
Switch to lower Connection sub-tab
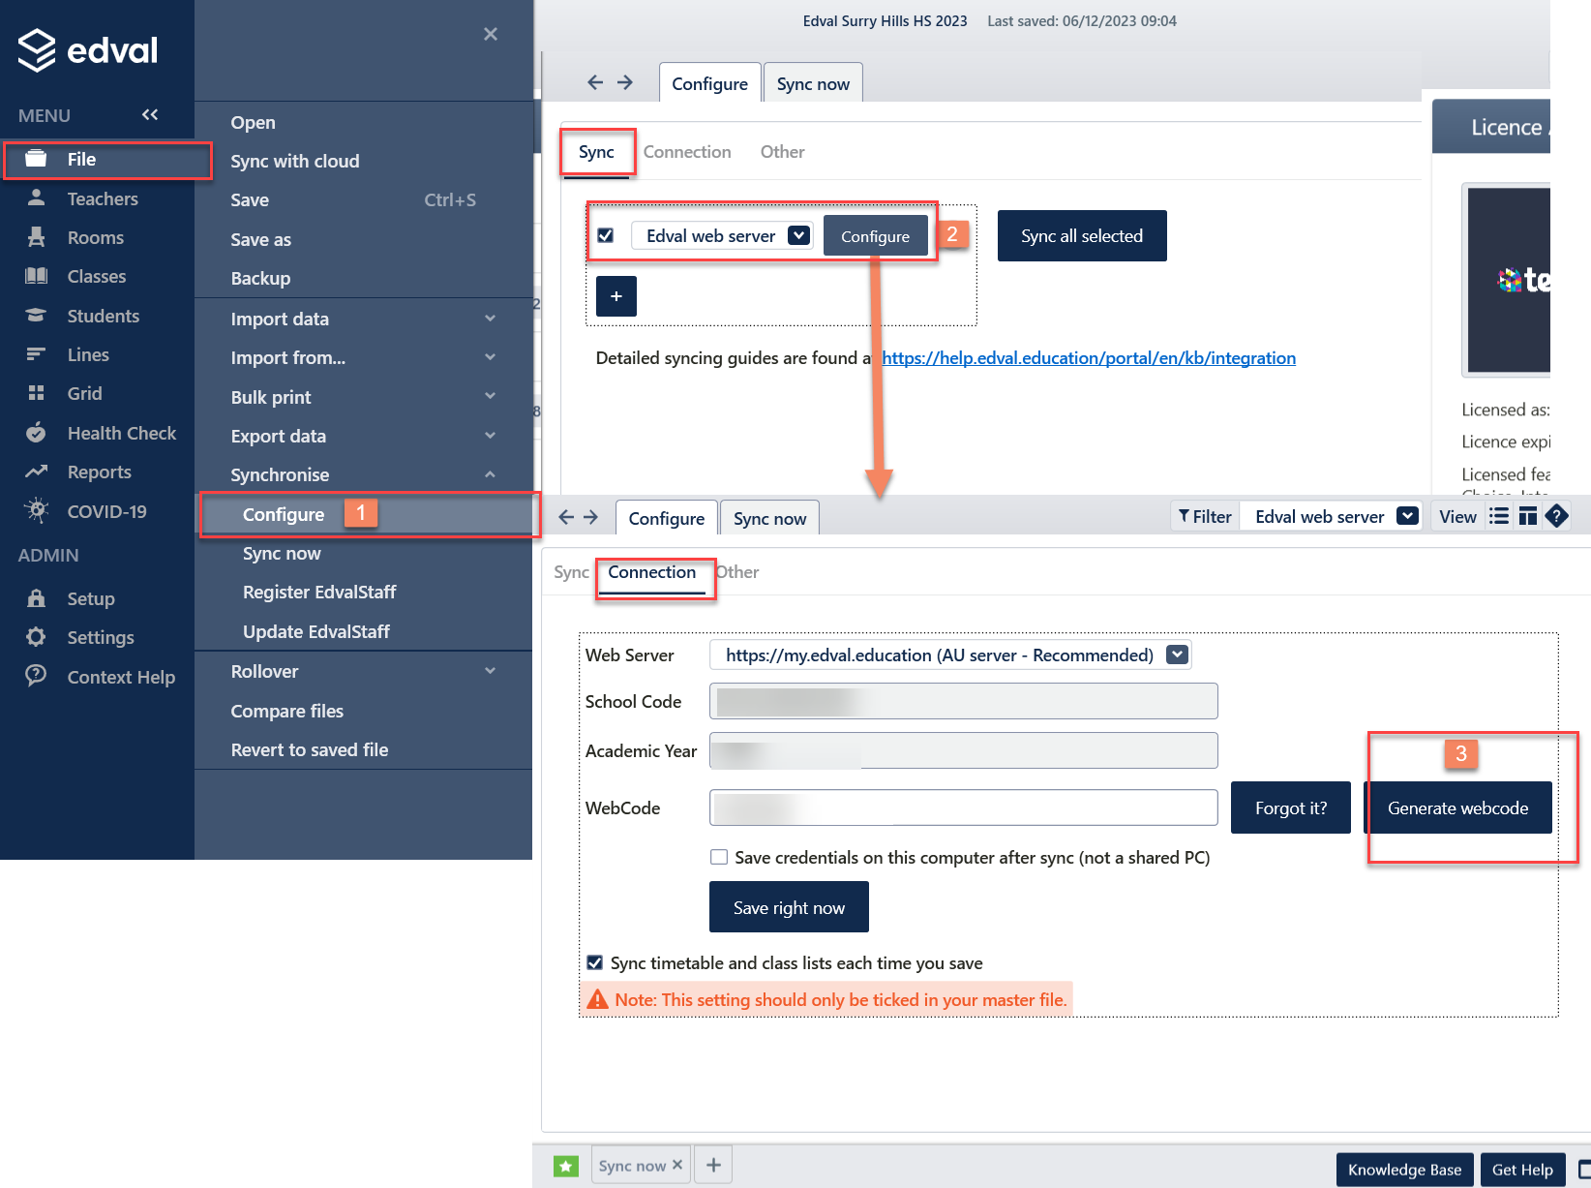click(652, 572)
